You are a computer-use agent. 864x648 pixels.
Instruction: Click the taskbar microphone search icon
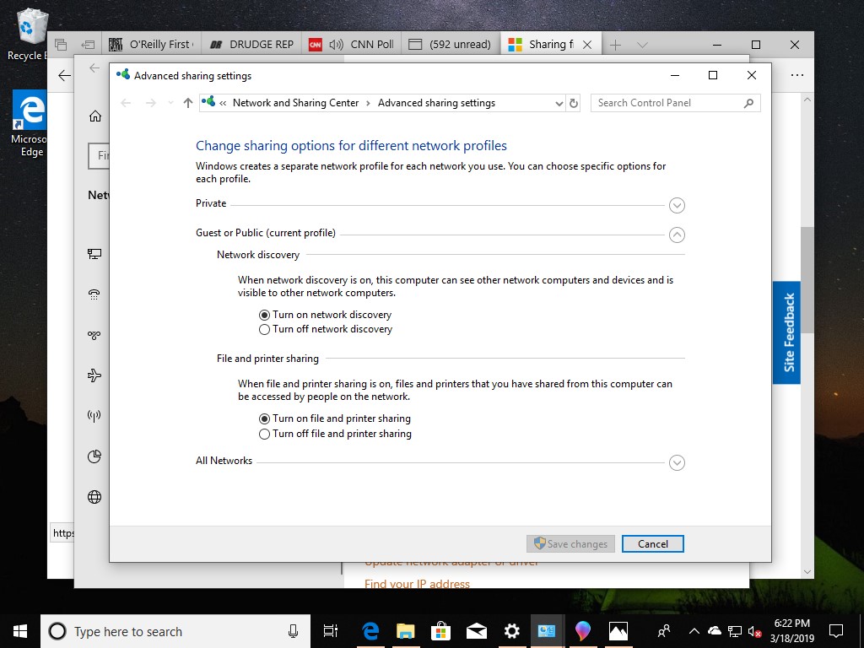[x=293, y=631]
